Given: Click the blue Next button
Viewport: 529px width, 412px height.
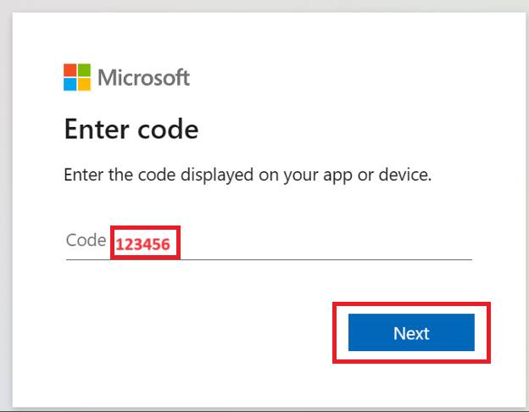Looking at the screenshot, I should (x=411, y=332).
